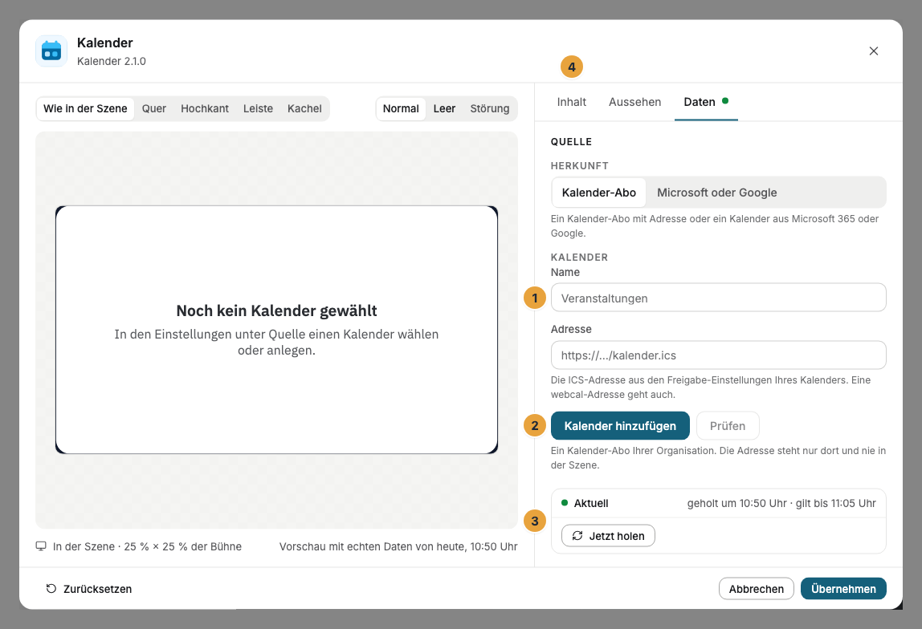The image size is (922, 629).
Task: Click the reset icon beside Zurücksetzen
Action: tap(51, 588)
